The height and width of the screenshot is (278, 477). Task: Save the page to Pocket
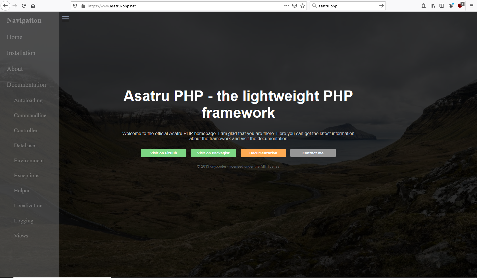coord(294,6)
